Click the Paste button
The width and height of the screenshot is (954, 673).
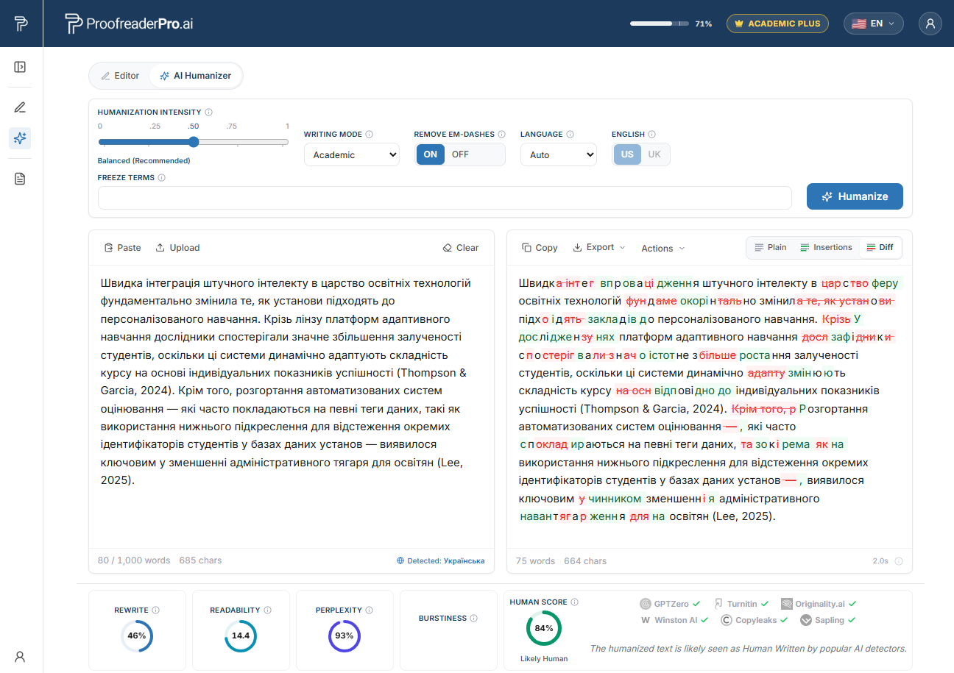click(122, 248)
